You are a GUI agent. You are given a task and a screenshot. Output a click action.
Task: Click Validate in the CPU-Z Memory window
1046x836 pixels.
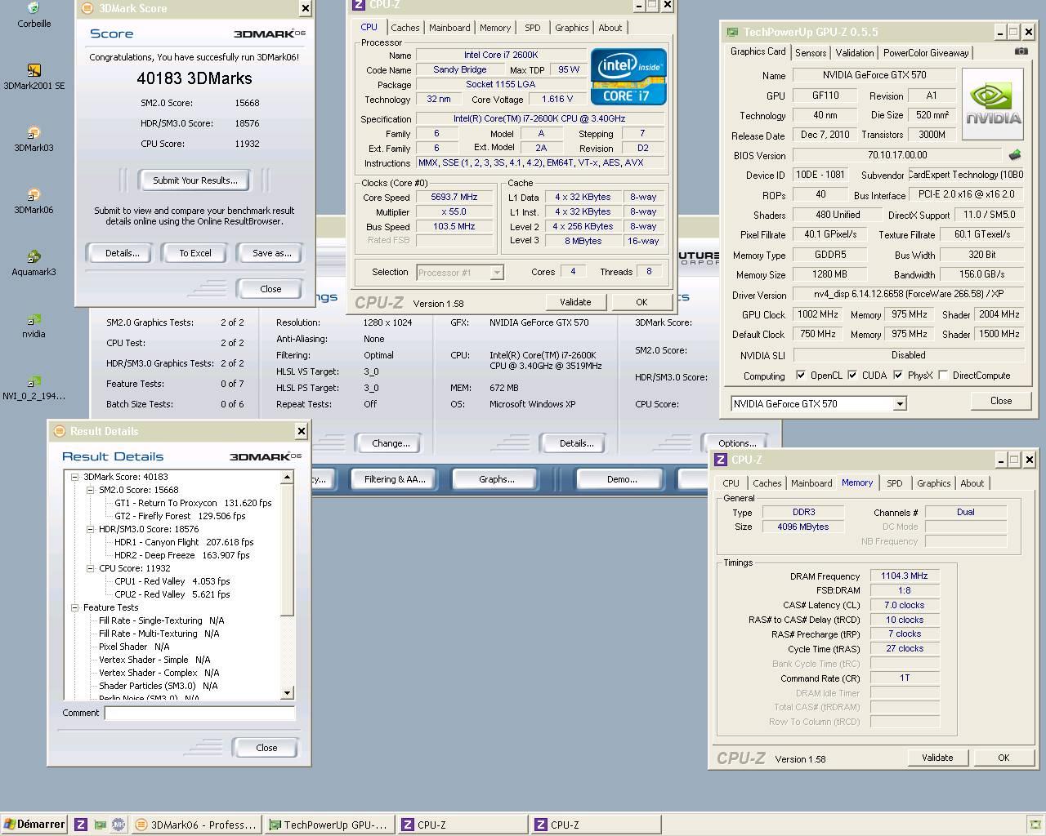(x=937, y=758)
